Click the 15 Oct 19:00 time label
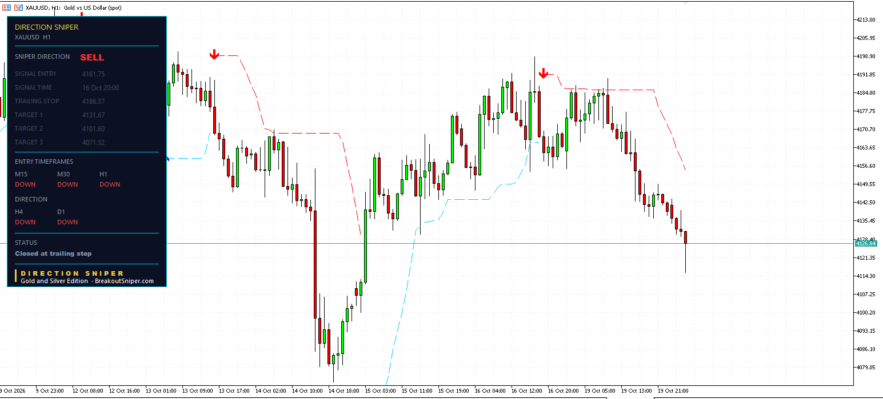The width and height of the screenshot is (883, 399). [454, 391]
